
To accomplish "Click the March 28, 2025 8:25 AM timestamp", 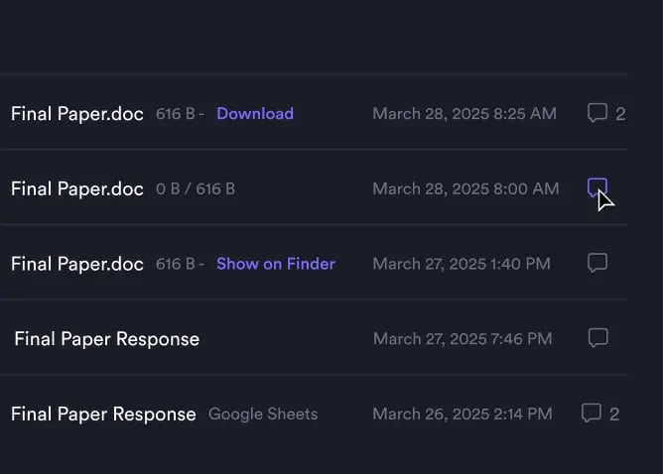I will tap(464, 113).
